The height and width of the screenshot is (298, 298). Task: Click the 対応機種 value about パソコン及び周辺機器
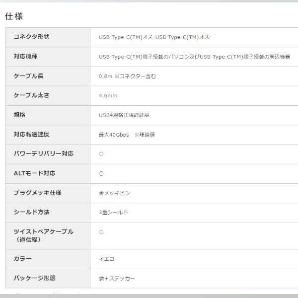[194, 57]
